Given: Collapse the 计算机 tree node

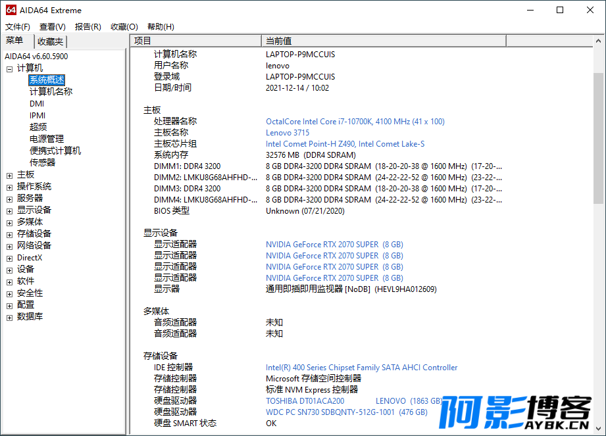Looking at the screenshot, I should coord(9,68).
